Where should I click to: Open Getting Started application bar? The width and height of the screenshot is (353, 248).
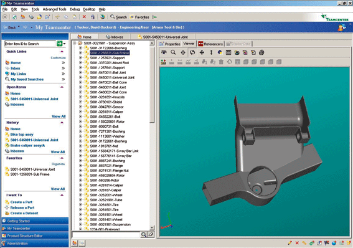[35, 221]
